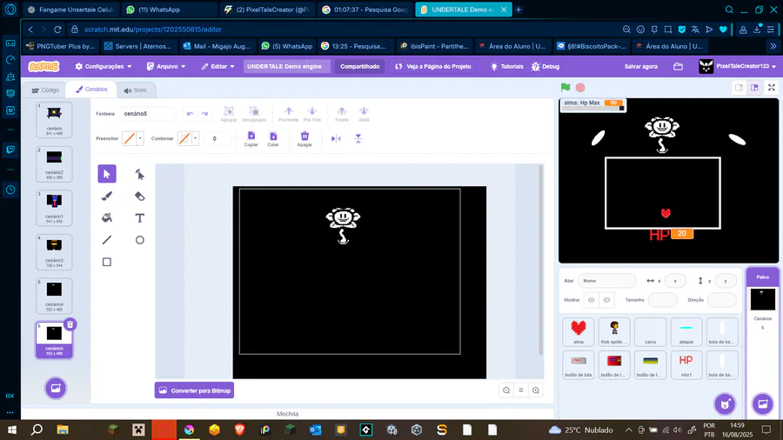The height and width of the screenshot is (440, 783).
Task: Click the green flag to run
Action: click(x=565, y=87)
